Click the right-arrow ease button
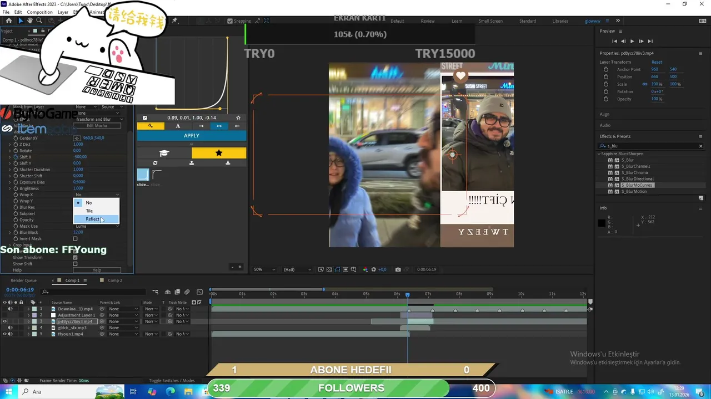This screenshot has height=399, width=711. pos(201,126)
